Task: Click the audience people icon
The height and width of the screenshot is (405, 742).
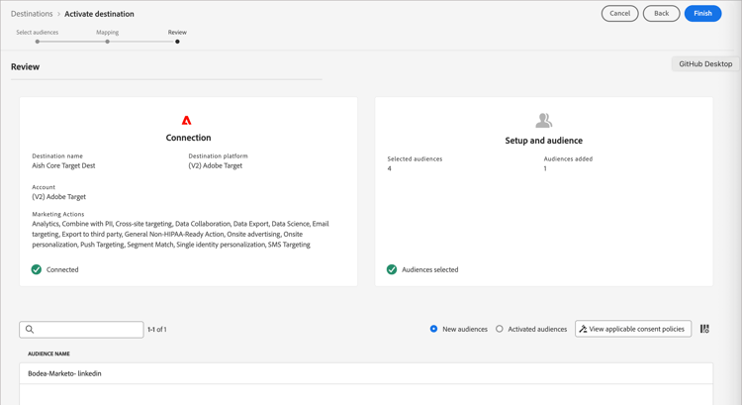Action: 544,121
